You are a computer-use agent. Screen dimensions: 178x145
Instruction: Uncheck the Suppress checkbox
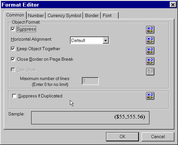tap(13, 29)
